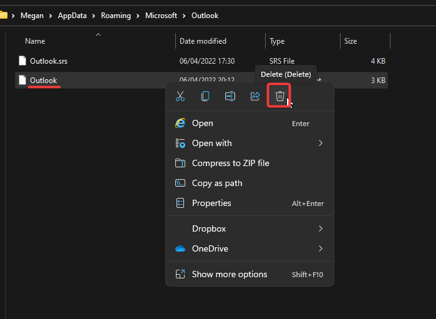The height and width of the screenshot is (319, 436).
Task: Click the Share icon in context menu
Action: tap(255, 96)
